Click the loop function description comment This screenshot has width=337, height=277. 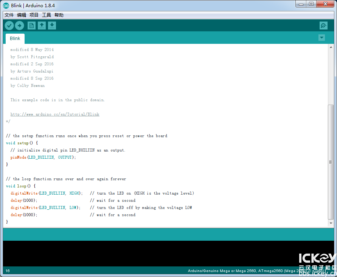click(66, 179)
